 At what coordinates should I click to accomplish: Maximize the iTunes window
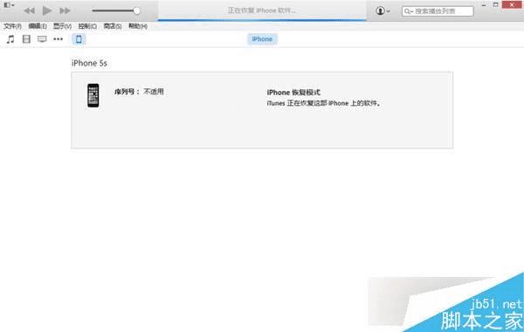495,4
